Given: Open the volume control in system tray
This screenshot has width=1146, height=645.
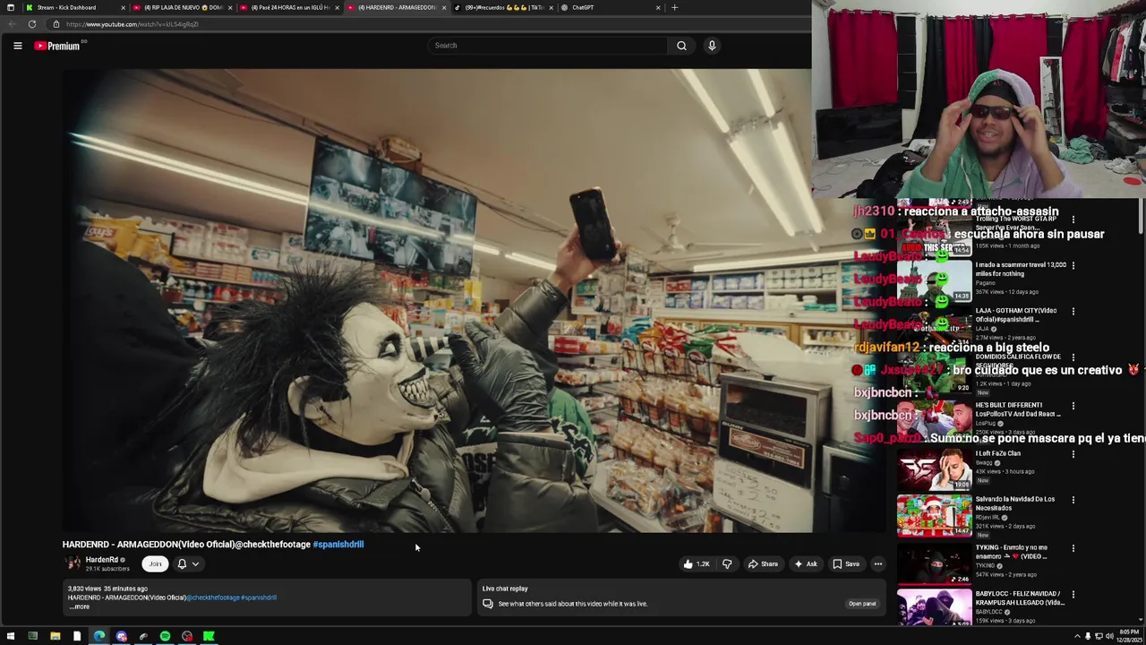Looking at the screenshot, I should 1109,637.
